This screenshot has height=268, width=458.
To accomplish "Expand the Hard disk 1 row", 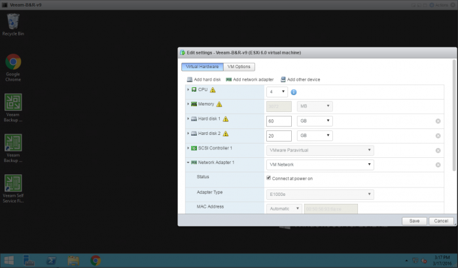I will (x=188, y=119).
